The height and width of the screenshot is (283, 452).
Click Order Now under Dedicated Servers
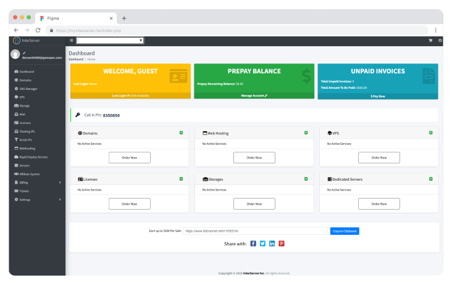click(x=379, y=204)
